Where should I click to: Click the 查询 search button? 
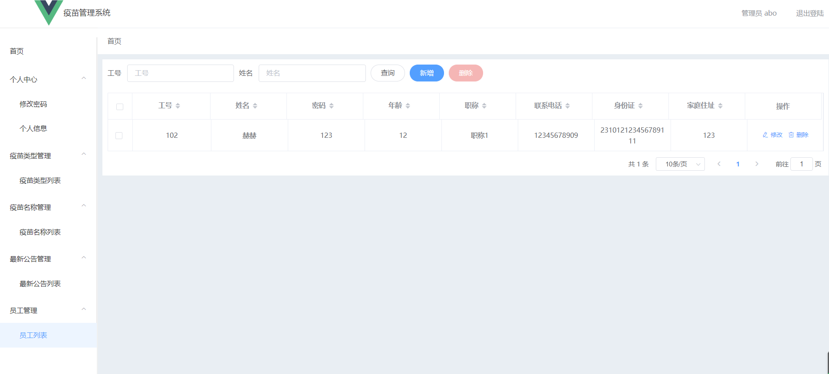[x=388, y=73]
